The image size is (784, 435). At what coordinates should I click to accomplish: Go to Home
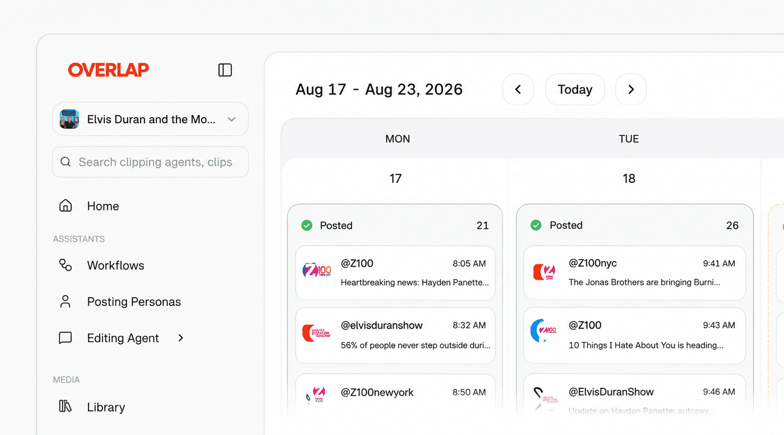click(x=103, y=206)
